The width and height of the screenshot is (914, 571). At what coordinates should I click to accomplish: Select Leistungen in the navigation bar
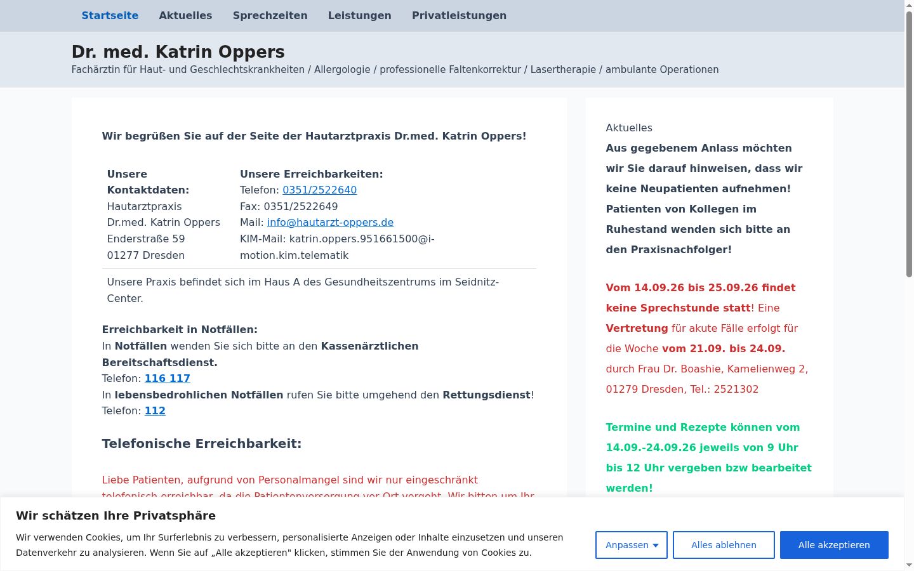[359, 15]
